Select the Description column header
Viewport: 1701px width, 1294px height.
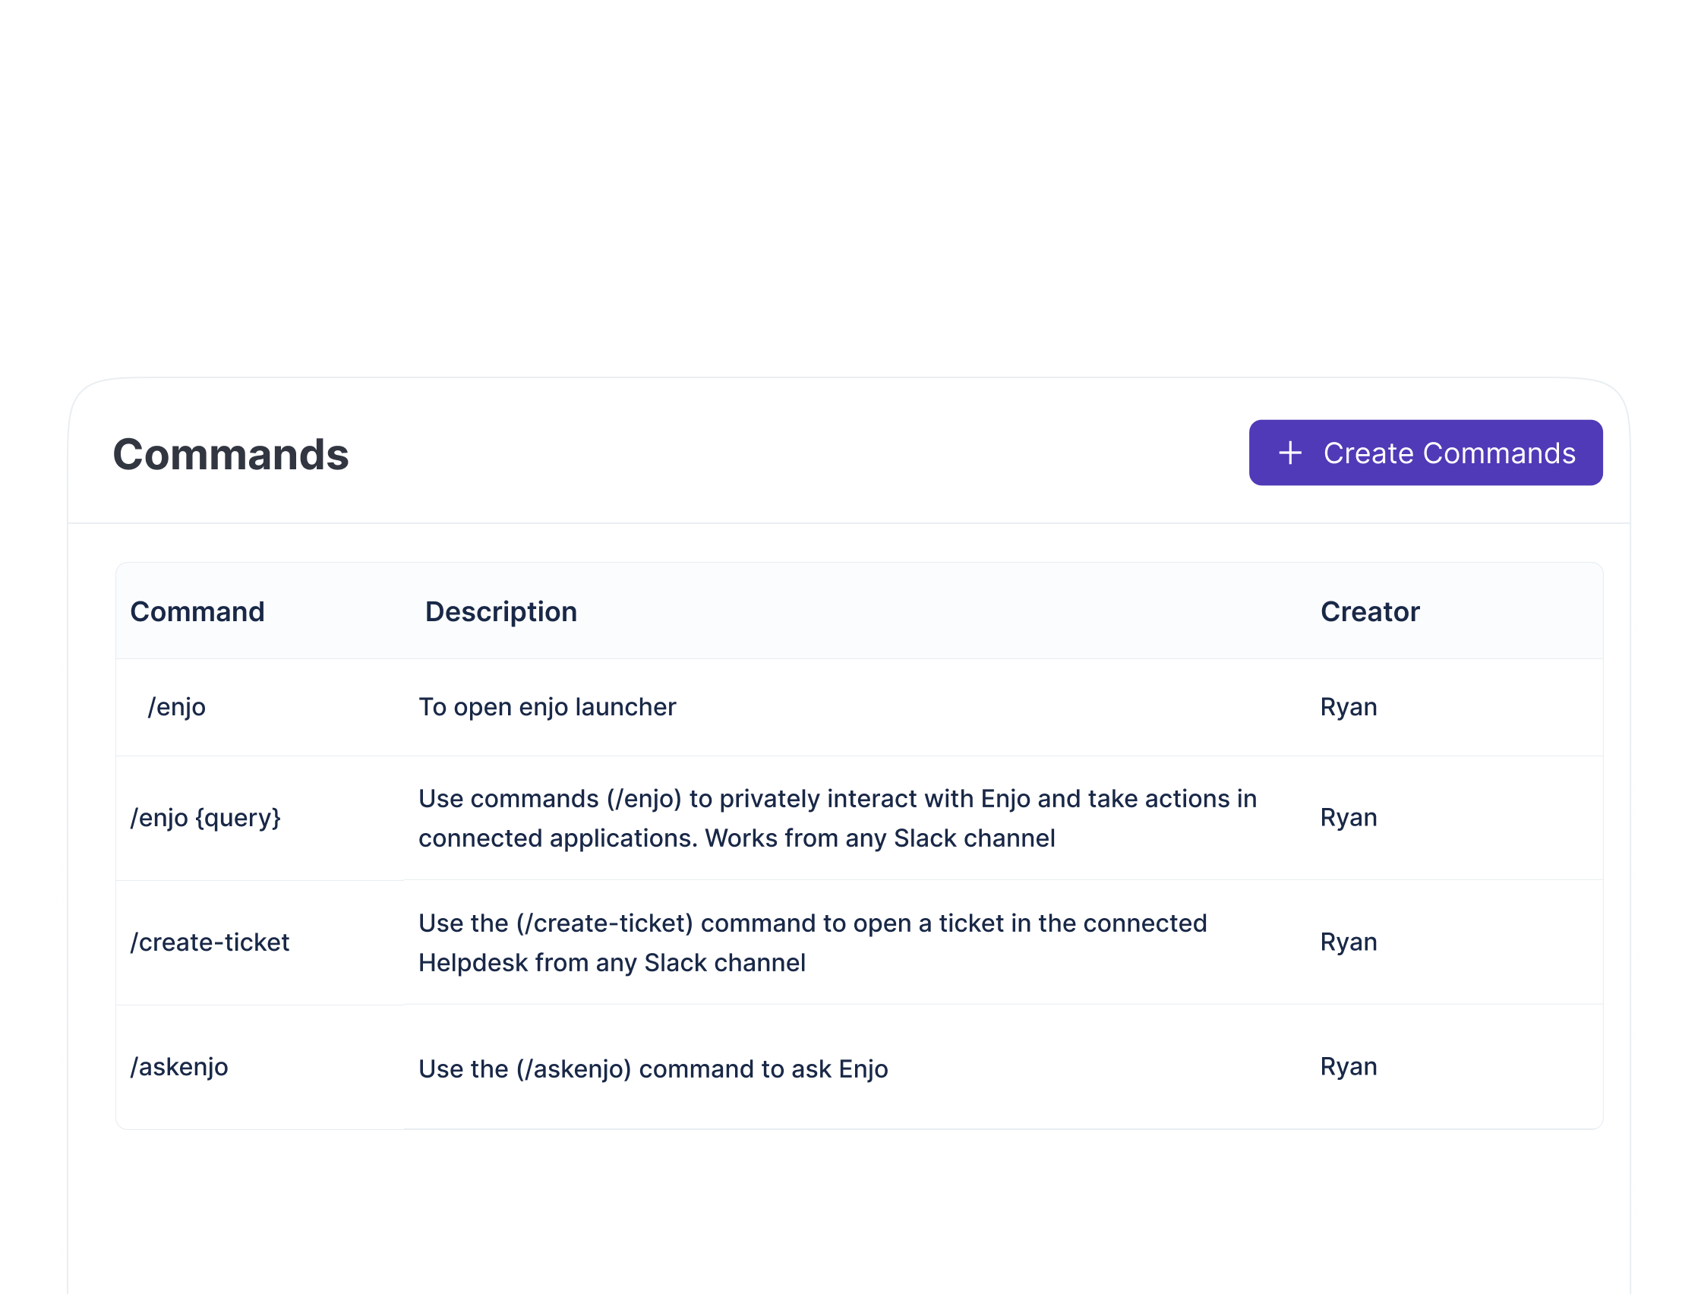tap(500, 611)
